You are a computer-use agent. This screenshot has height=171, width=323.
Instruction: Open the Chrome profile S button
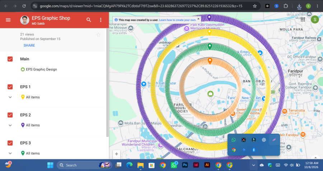[308, 6]
